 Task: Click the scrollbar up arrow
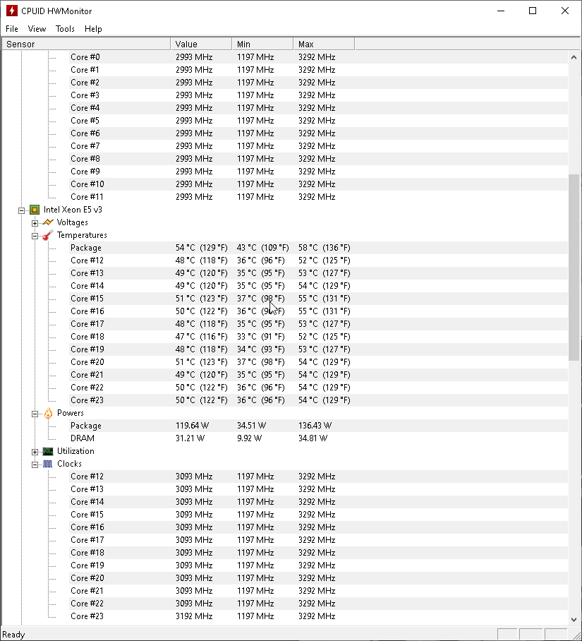[574, 57]
